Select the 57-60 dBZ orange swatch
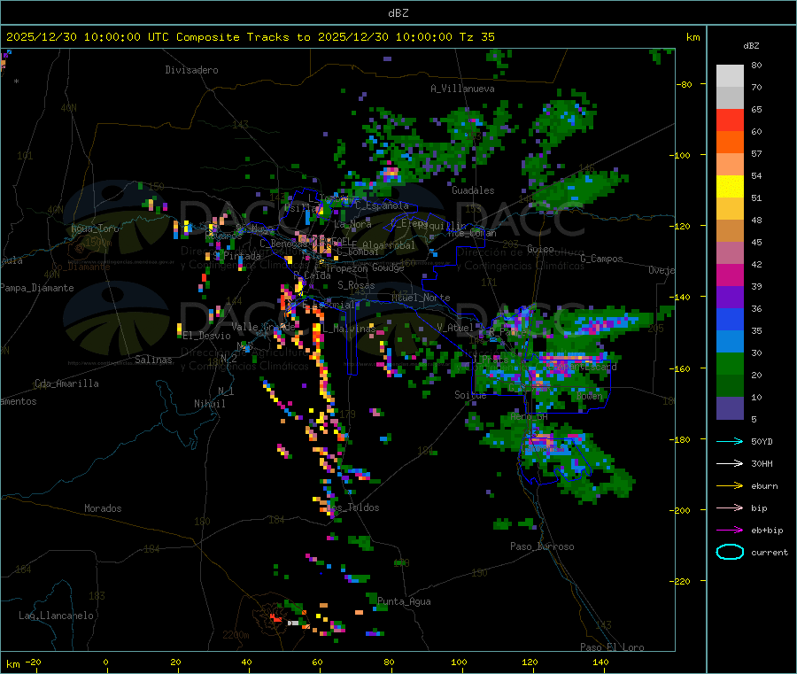This screenshot has height=674, width=797. coord(730,143)
